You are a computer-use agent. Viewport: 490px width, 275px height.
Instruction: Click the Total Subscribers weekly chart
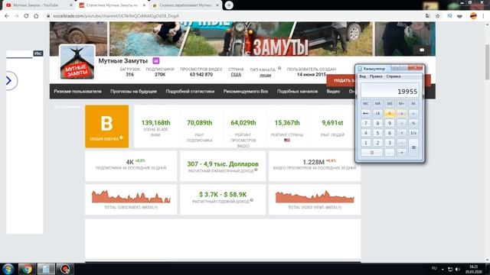coord(131,196)
